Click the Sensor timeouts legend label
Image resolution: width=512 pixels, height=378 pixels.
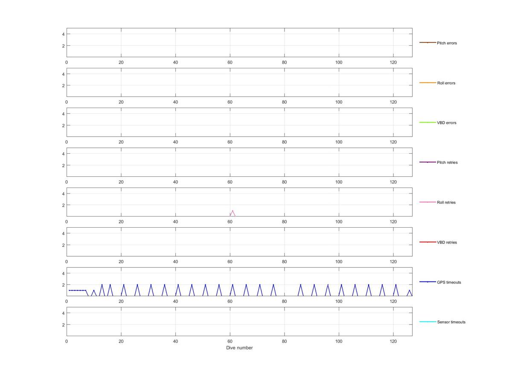click(451, 322)
